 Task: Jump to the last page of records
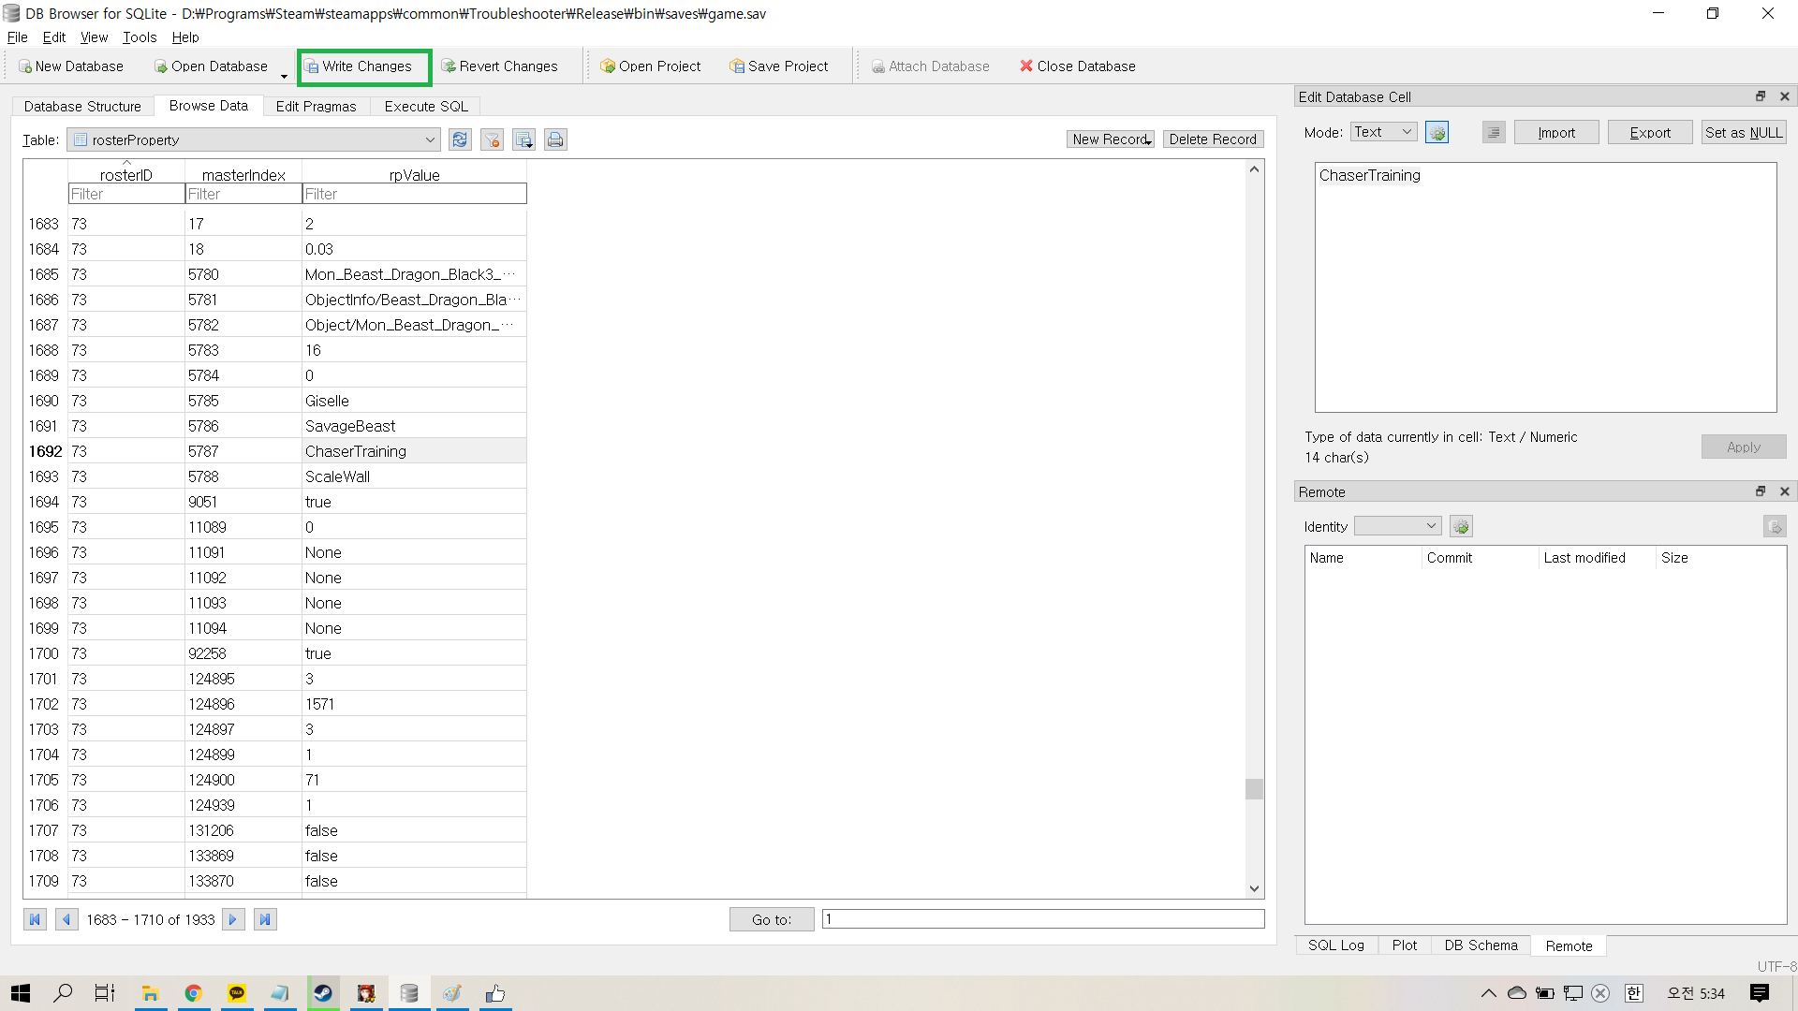tap(265, 919)
